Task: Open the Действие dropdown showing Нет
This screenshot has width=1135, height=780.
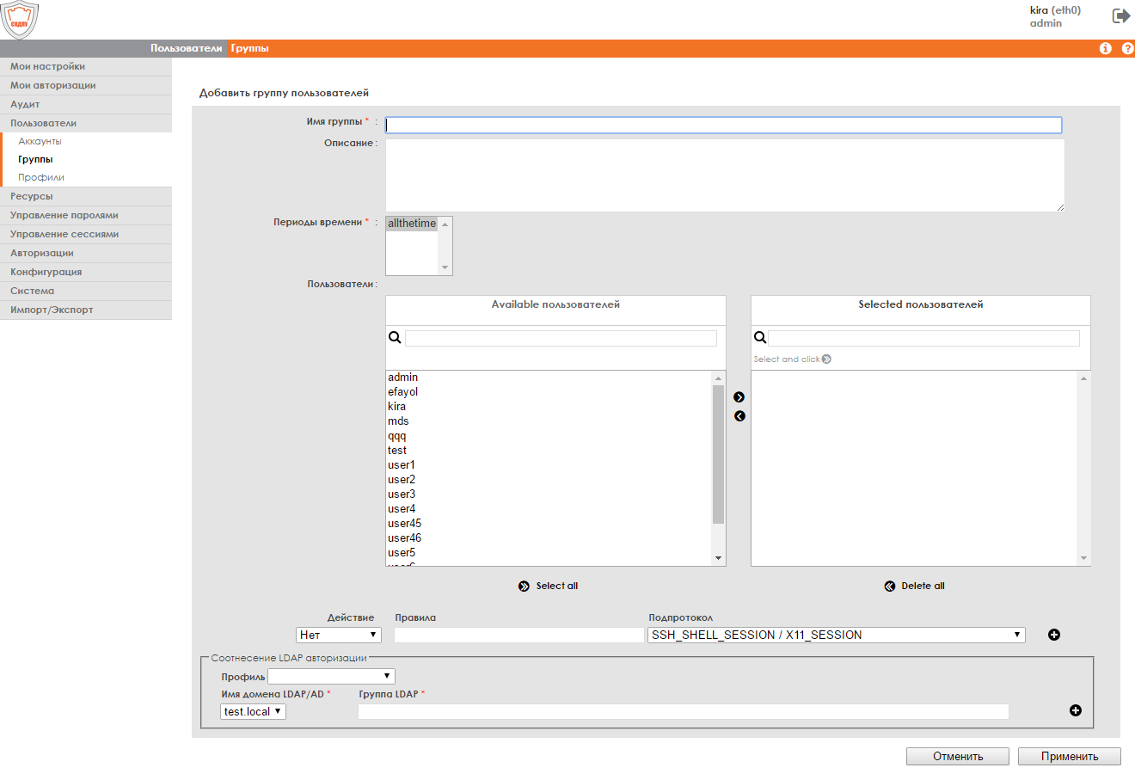Action: pyautogui.click(x=339, y=635)
